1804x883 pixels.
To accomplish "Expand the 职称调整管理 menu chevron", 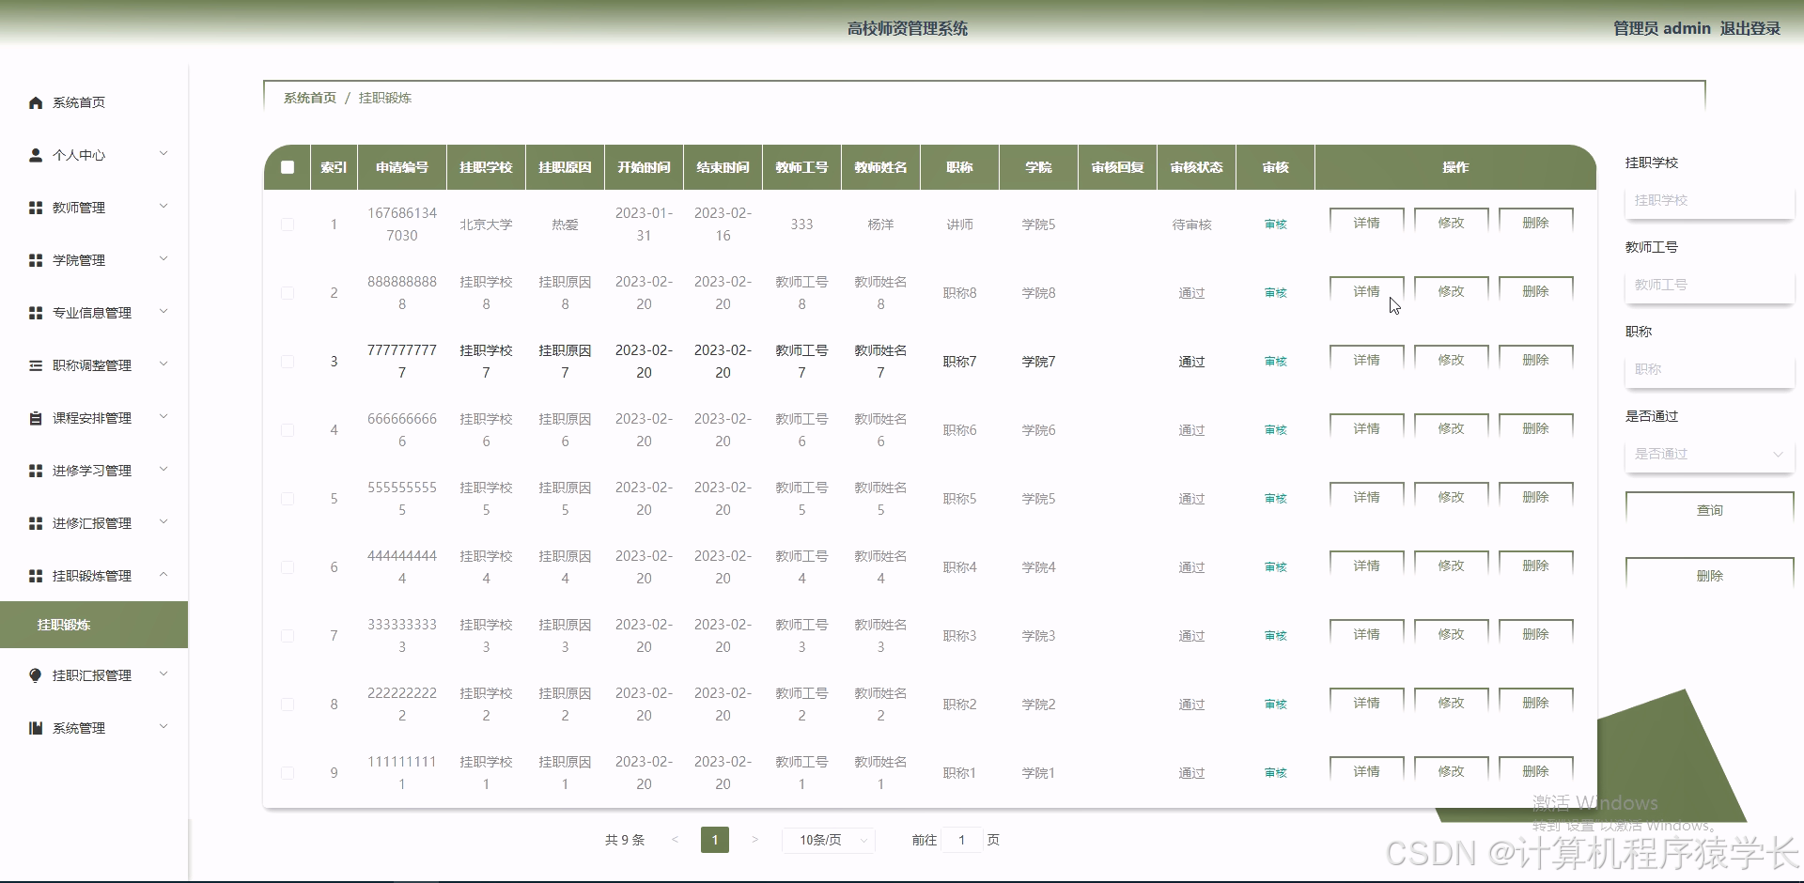I will coord(163,364).
